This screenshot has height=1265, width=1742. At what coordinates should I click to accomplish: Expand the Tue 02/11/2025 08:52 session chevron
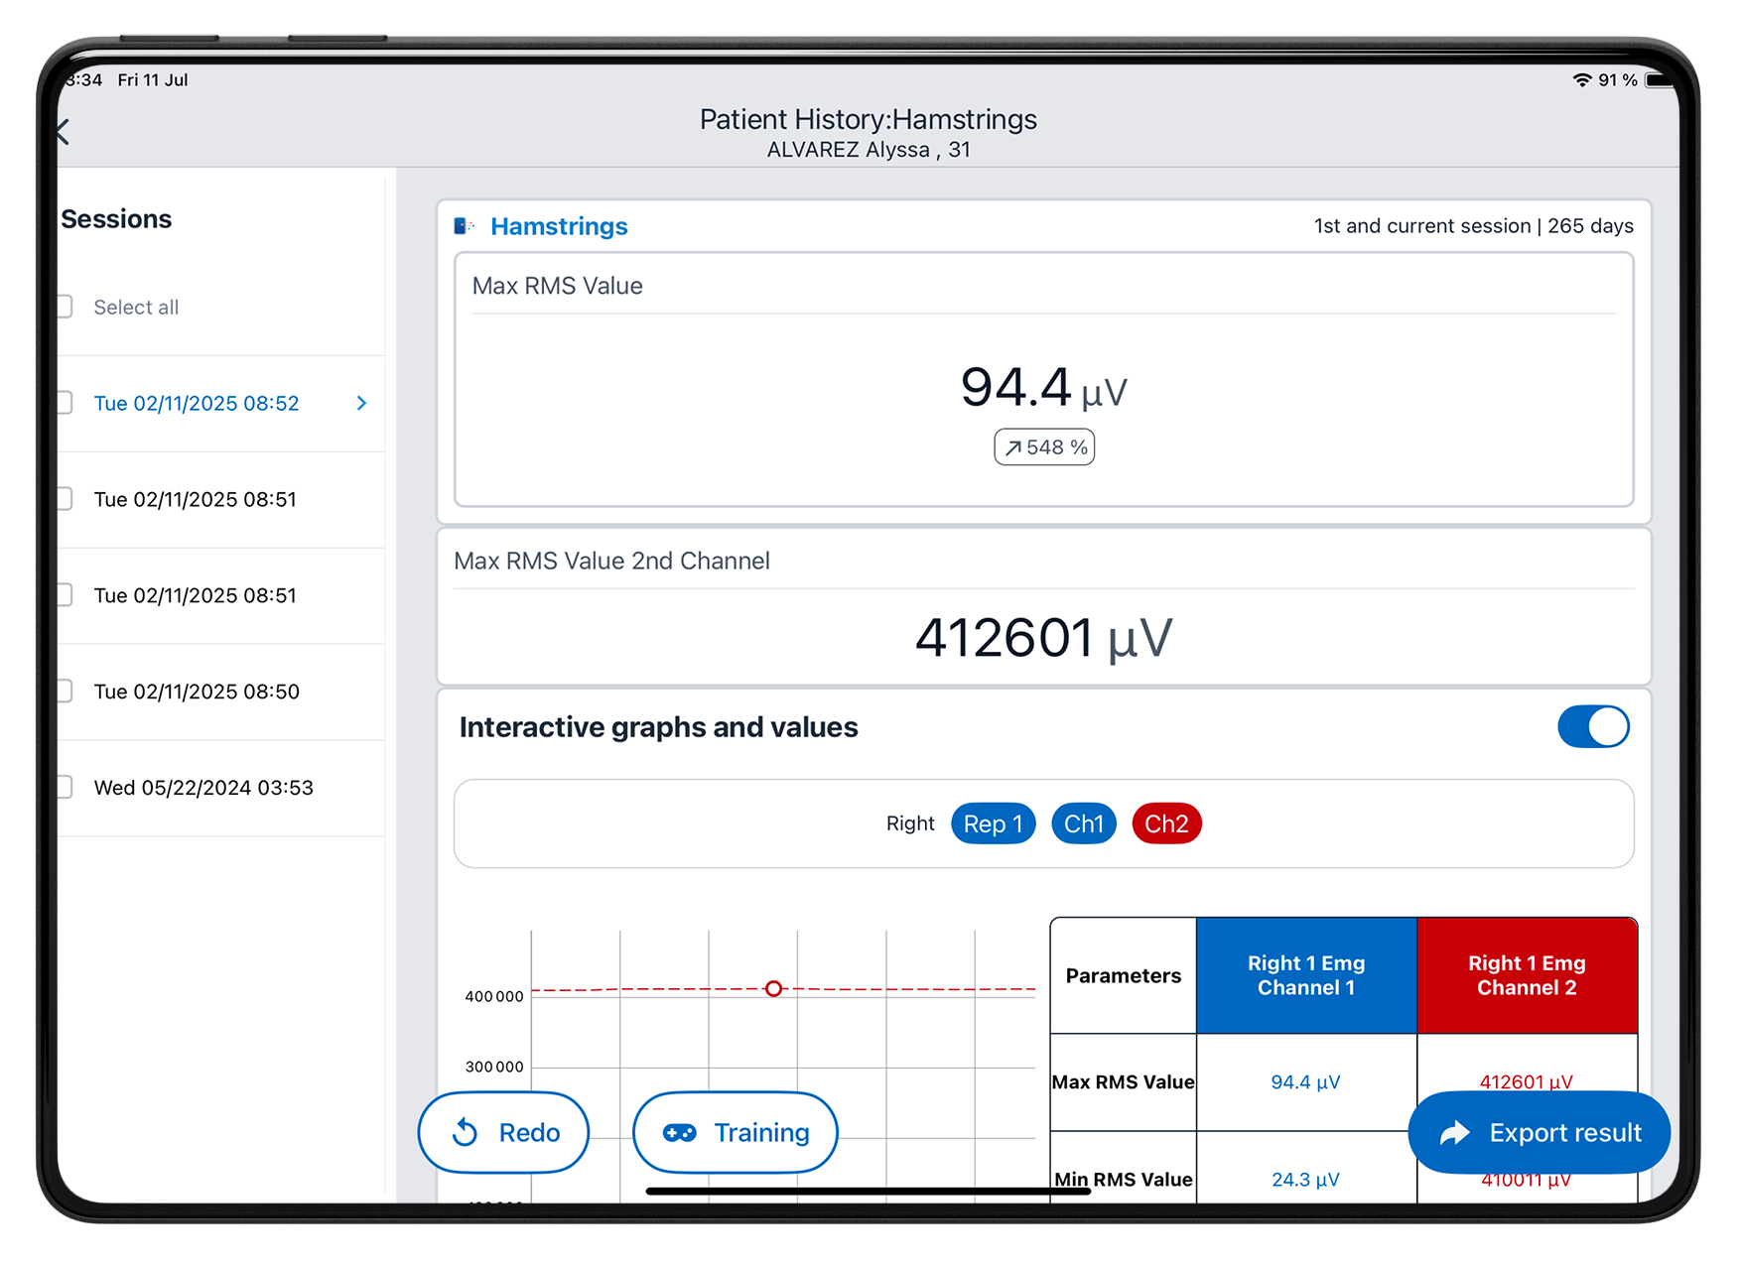tap(361, 403)
